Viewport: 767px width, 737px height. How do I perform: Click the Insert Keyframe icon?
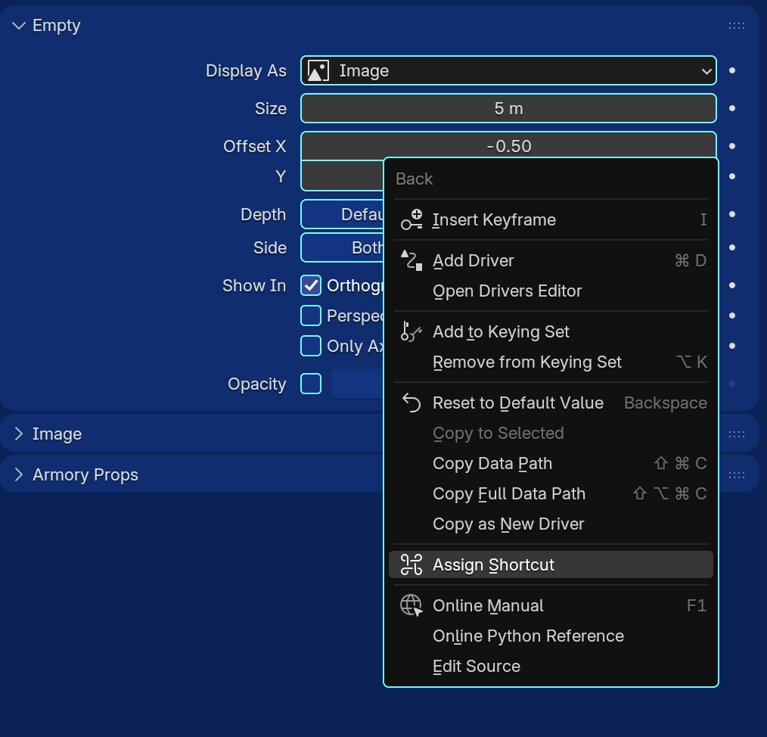(x=411, y=219)
